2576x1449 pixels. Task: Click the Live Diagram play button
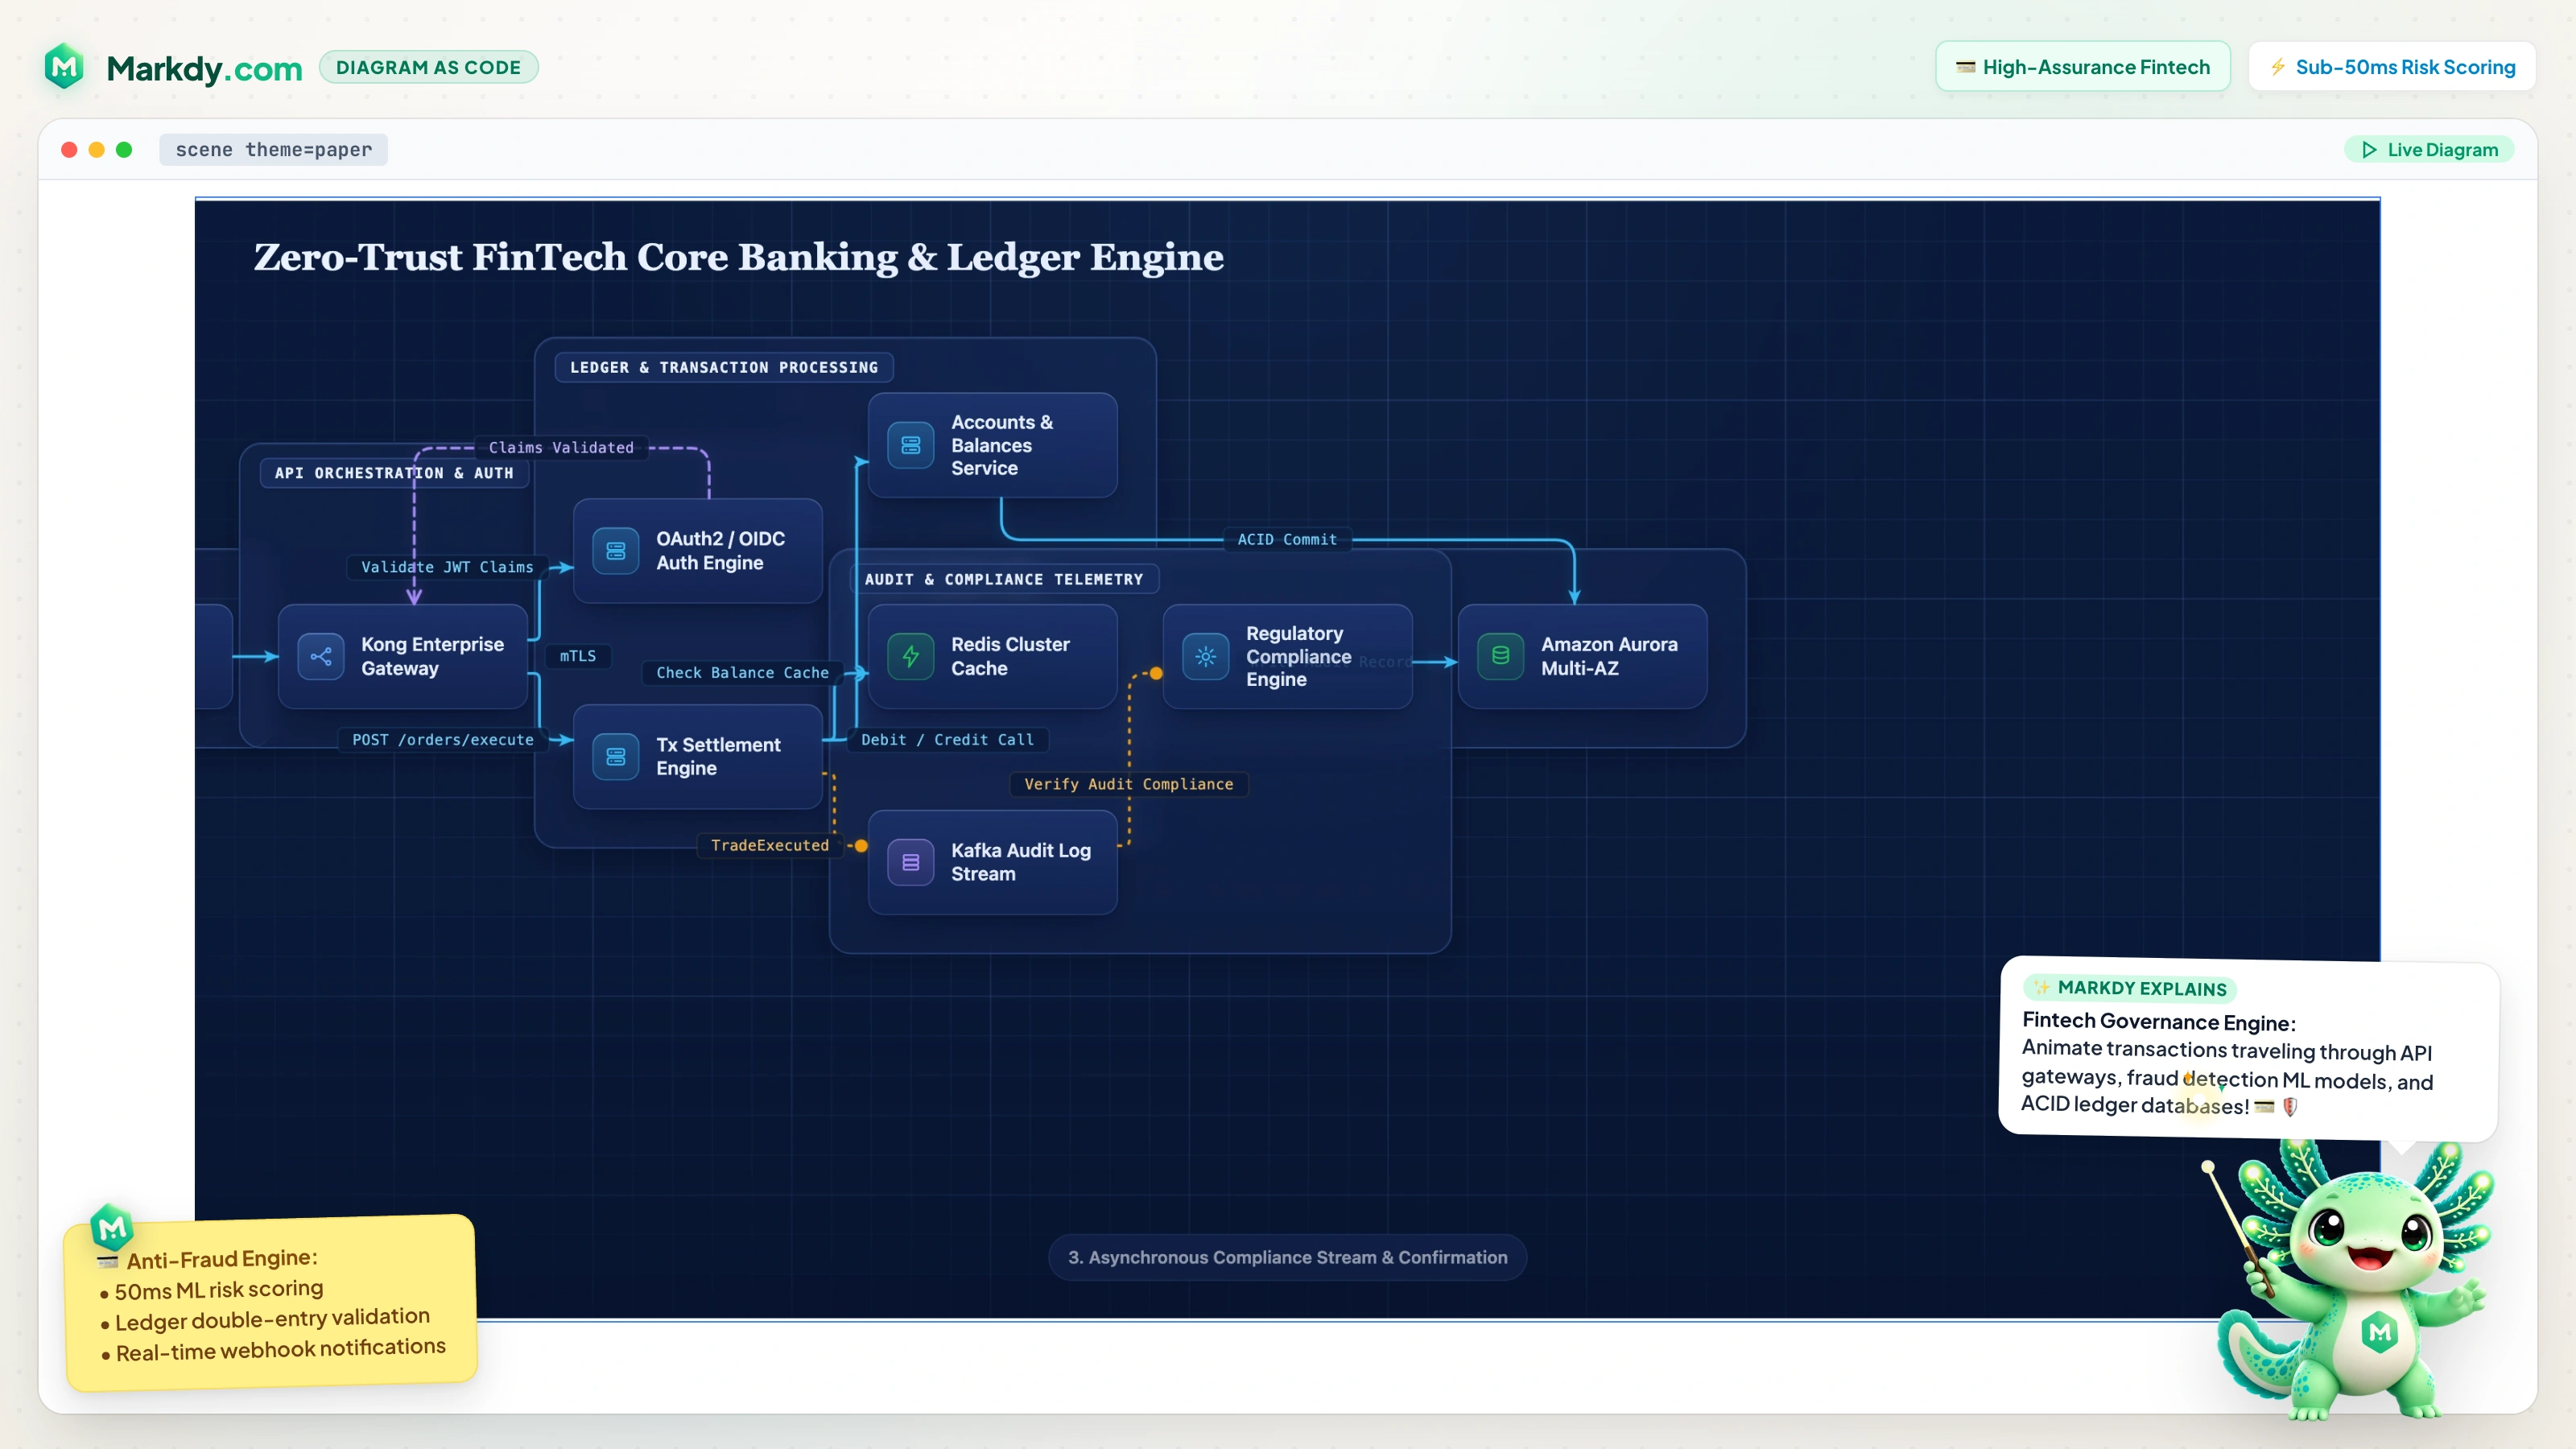pyautogui.click(x=2429, y=149)
